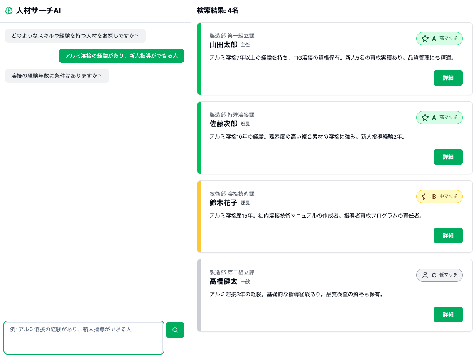The height and width of the screenshot is (358, 476).
Task: Click the AI question about 溶接の経験年数
Action: click(x=57, y=76)
